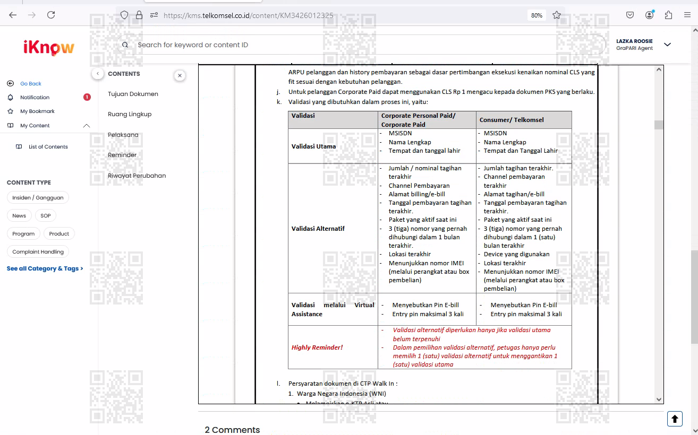Screen dimensions: 698x435
Task: Open the Firefox hamburger menu
Action: click(688, 15)
